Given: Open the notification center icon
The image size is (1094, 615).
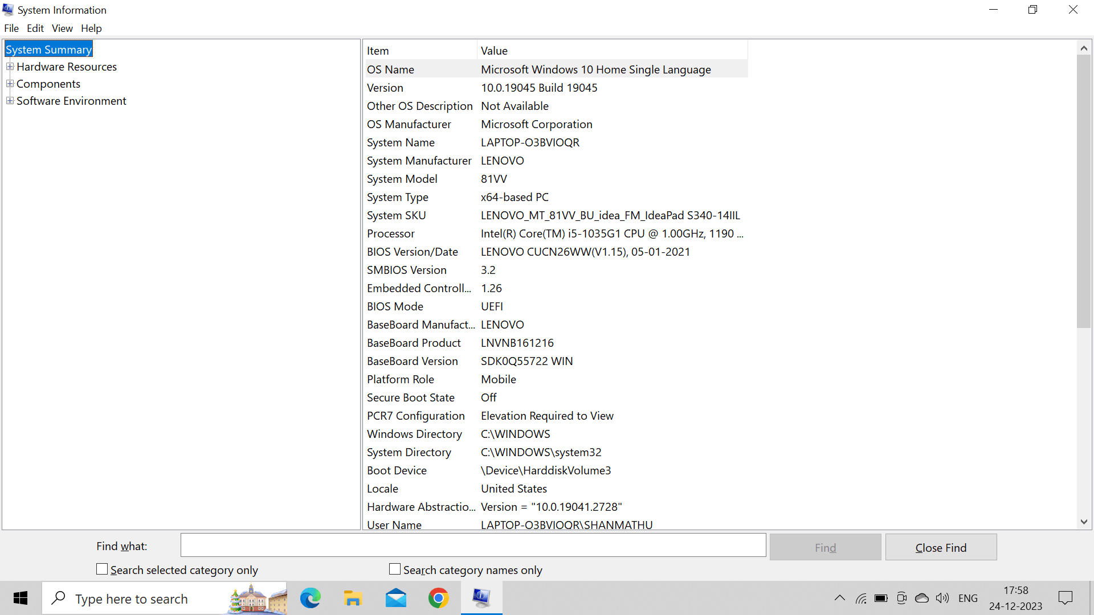Looking at the screenshot, I should [1065, 598].
